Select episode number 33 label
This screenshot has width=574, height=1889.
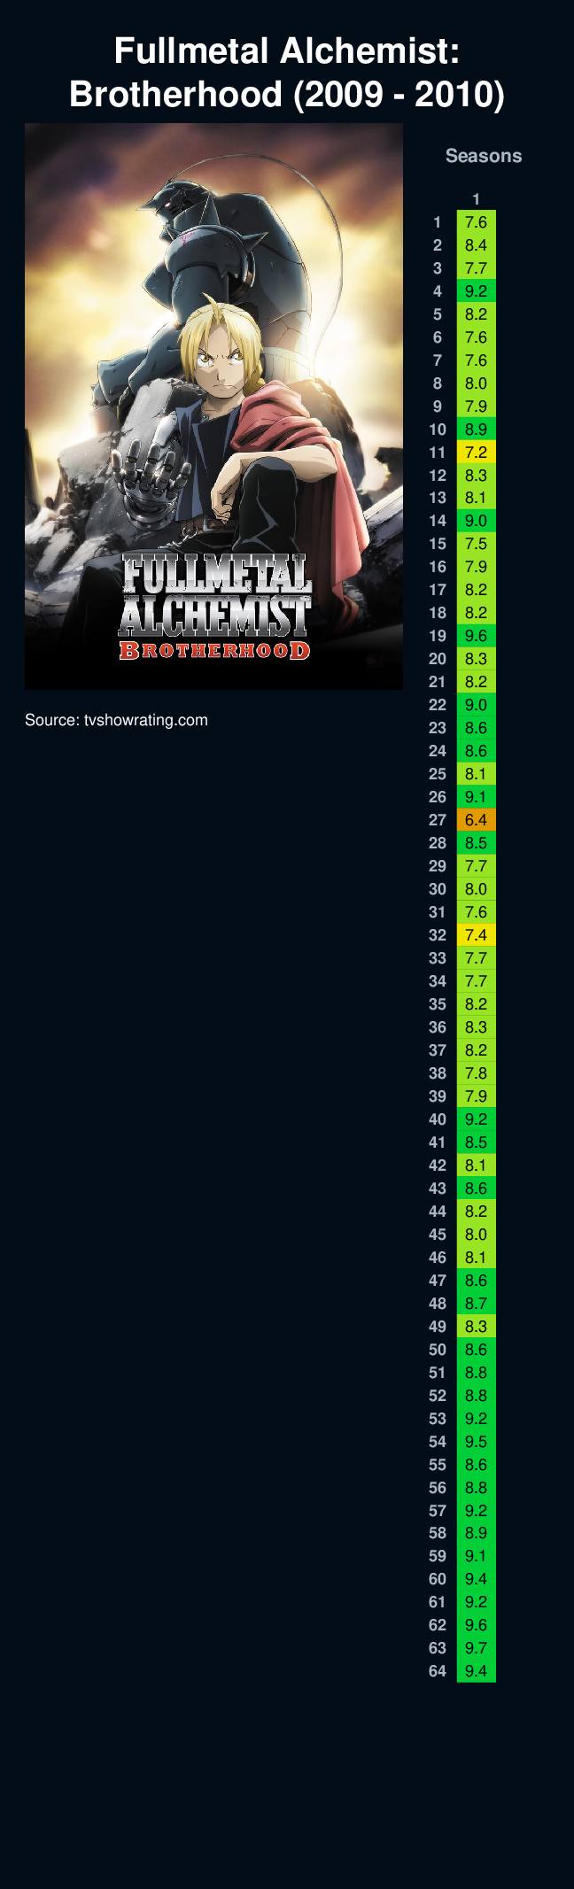click(438, 958)
